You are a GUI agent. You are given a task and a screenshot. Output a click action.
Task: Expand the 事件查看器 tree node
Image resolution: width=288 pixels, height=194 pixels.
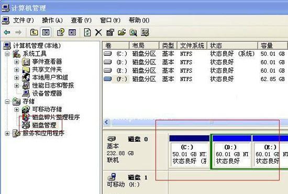[x=17, y=62]
